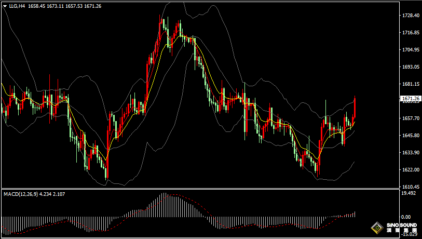Image resolution: width=422 pixels, height=239 pixels.
Task: Click the 1693.05 price axis label
Action: tap(411, 67)
